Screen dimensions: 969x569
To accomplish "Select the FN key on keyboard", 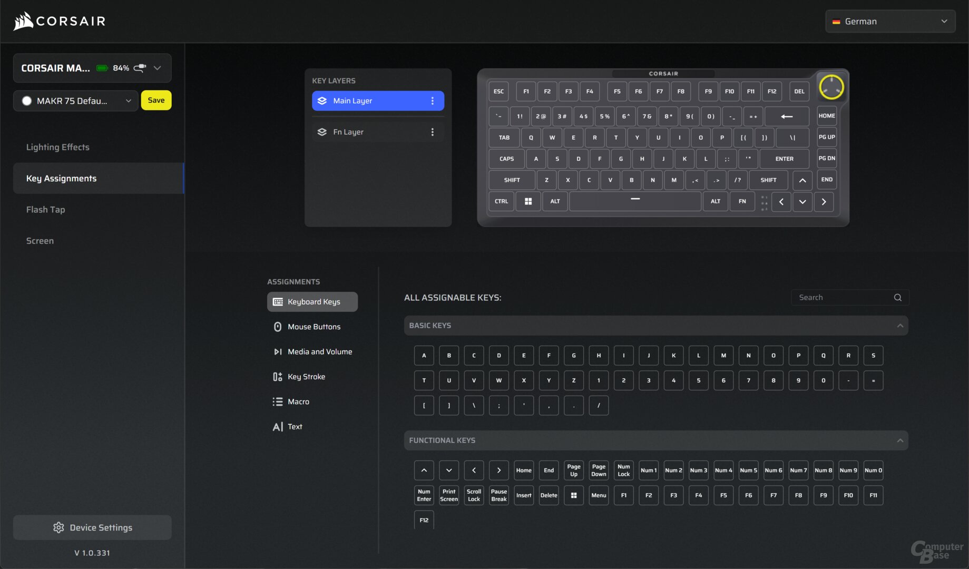I will click(742, 201).
